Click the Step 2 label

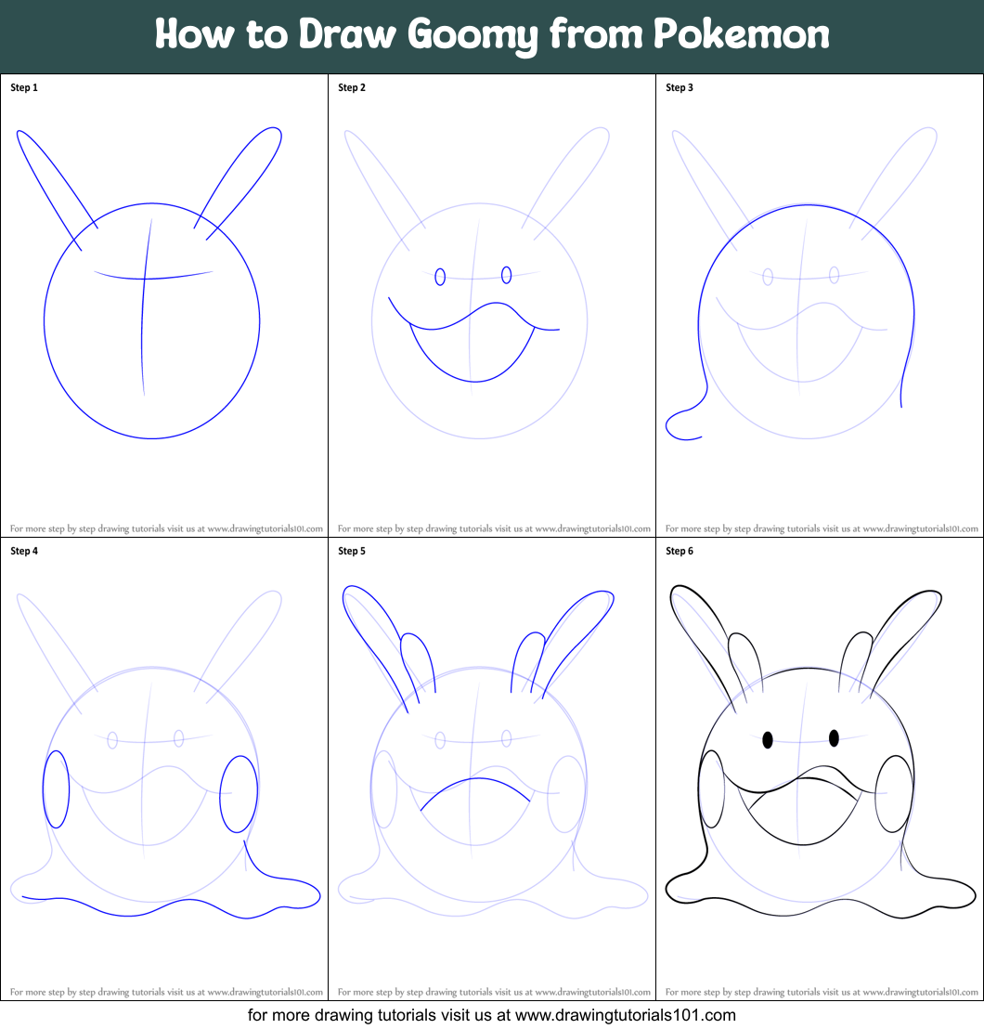[352, 87]
